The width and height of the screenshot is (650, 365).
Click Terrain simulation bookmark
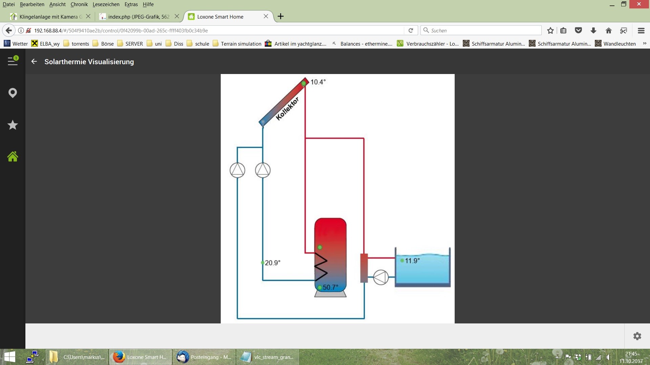coord(237,44)
